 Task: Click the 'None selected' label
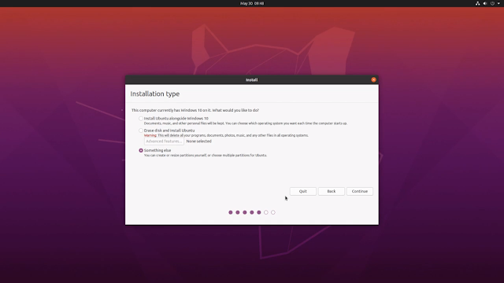(x=199, y=141)
